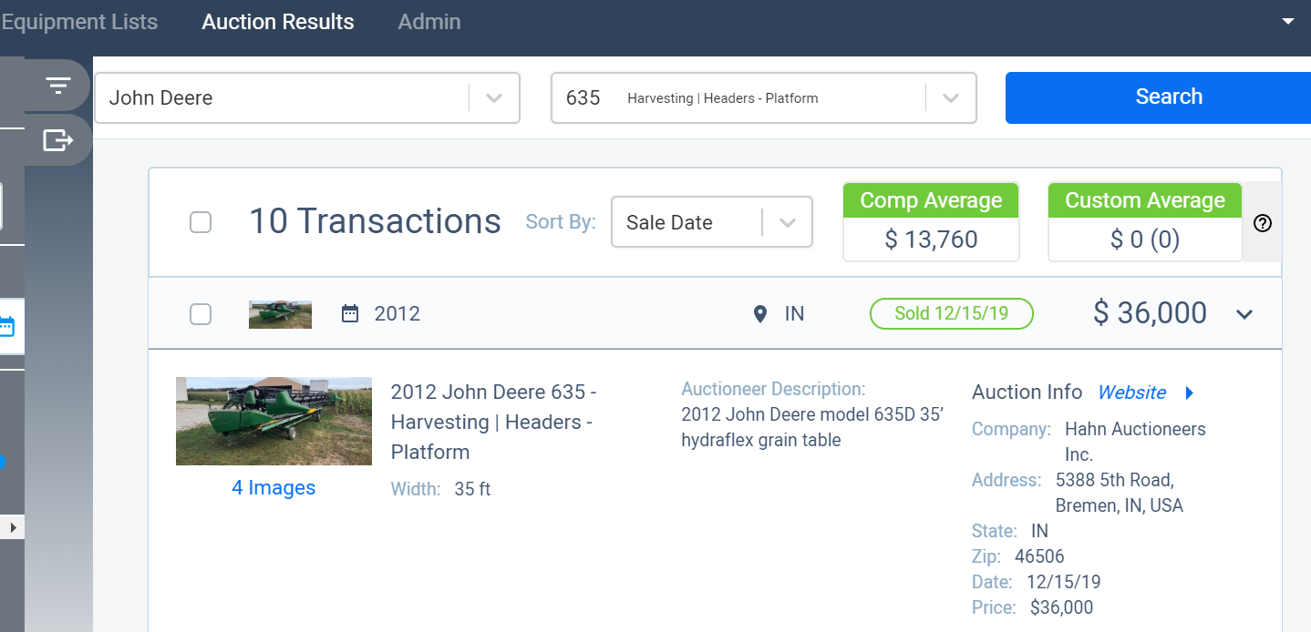Switch to Auction Results tab
The image size is (1311, 632).
point(278,22)
